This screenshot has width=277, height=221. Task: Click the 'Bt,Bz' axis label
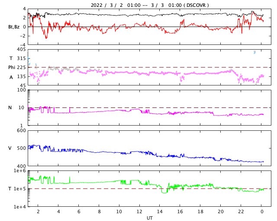14,27
